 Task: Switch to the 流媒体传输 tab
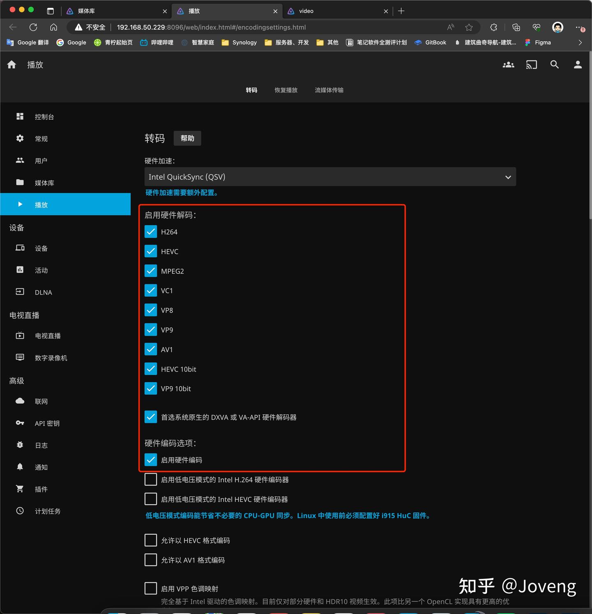point(329,90)
